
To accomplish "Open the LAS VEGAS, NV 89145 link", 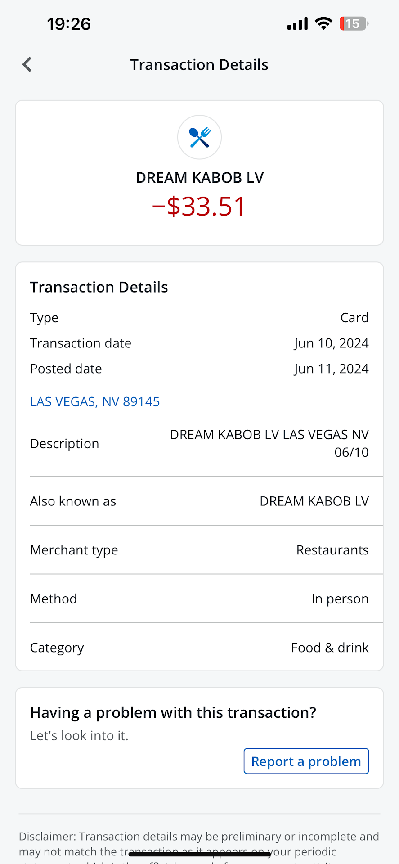I will (95, 401).
